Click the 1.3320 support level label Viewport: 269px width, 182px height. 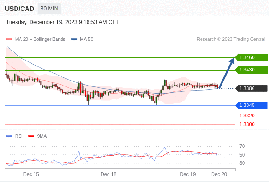pyautogui.click(x=247, y=116)
